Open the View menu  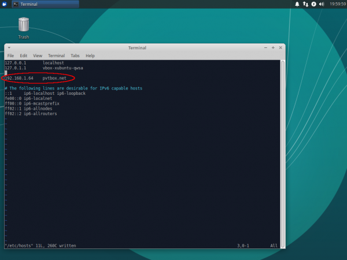38,55
